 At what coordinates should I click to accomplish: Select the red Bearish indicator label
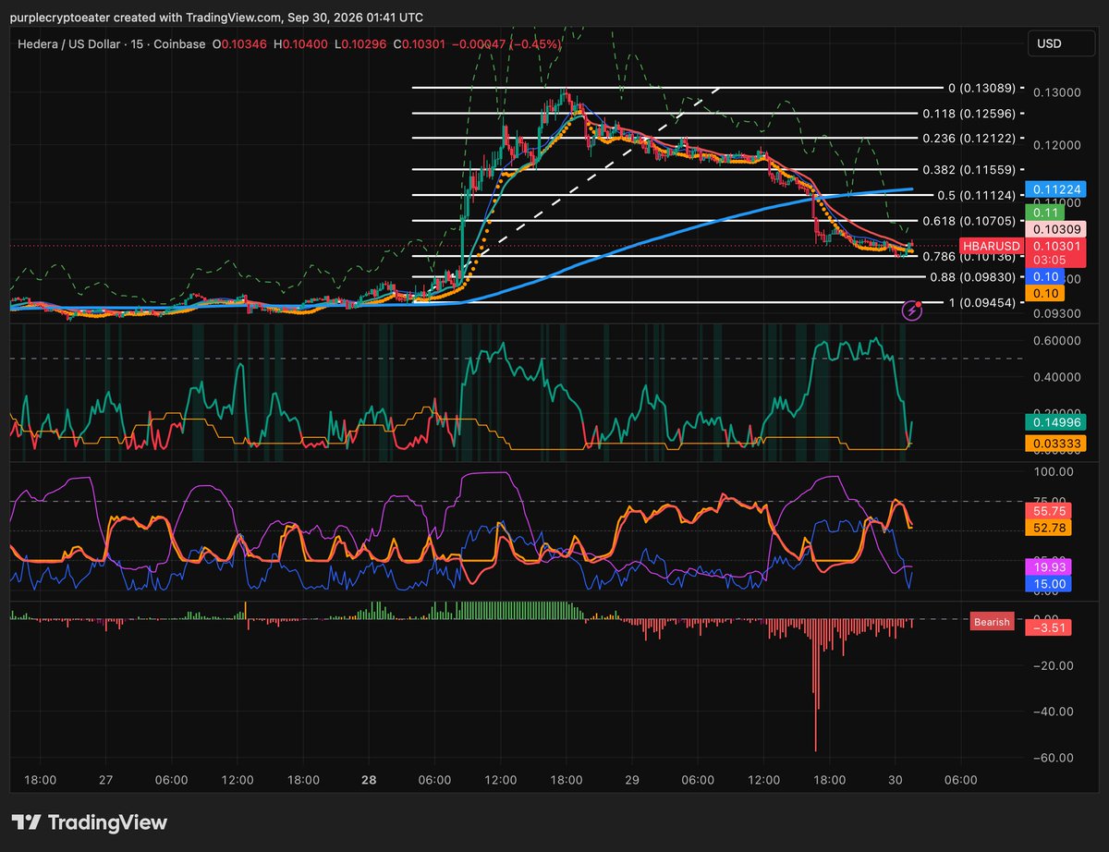992,622
